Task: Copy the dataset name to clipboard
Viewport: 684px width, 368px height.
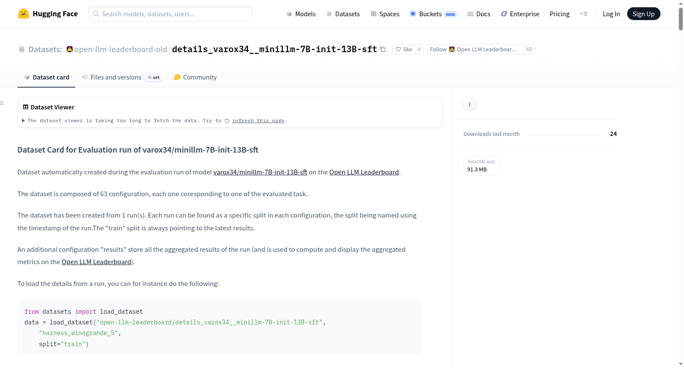Action: [383, 50]
